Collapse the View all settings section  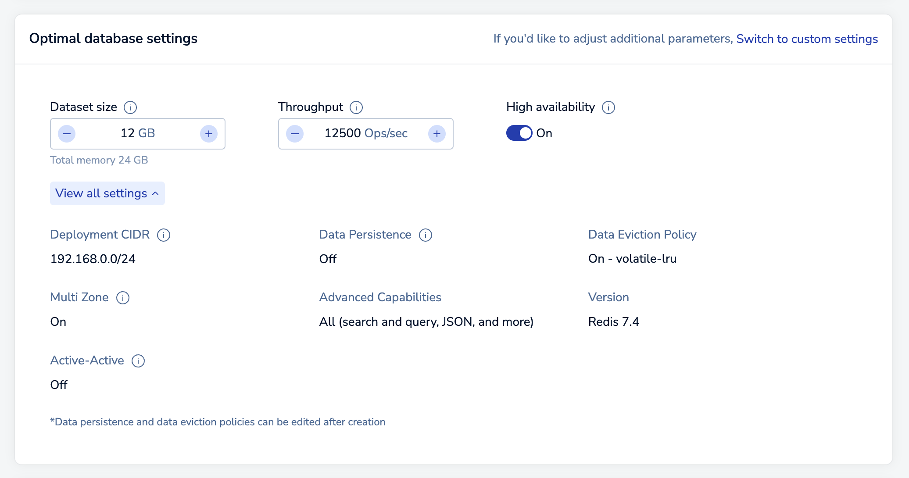(107, 193)
